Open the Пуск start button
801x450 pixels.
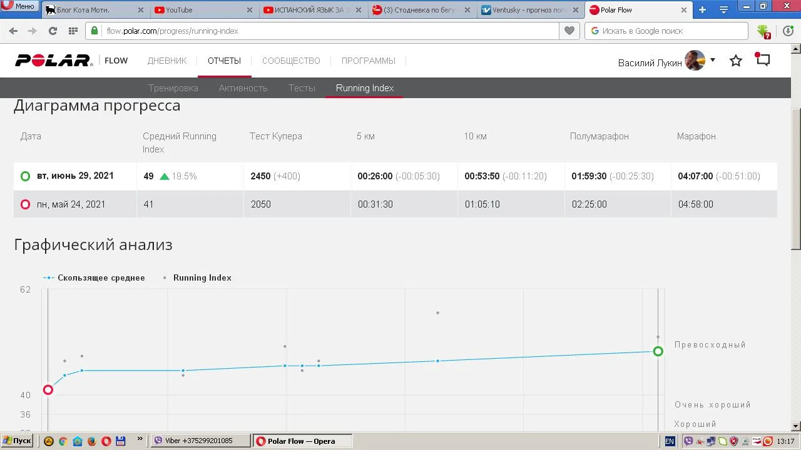coord(17,441)
